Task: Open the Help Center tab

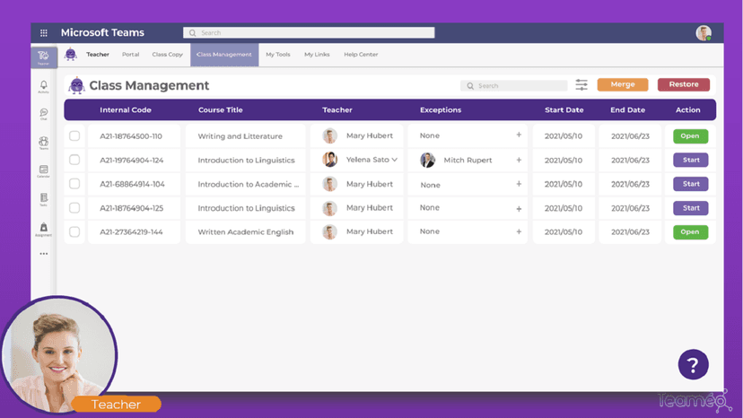Action: pos(361,55)
